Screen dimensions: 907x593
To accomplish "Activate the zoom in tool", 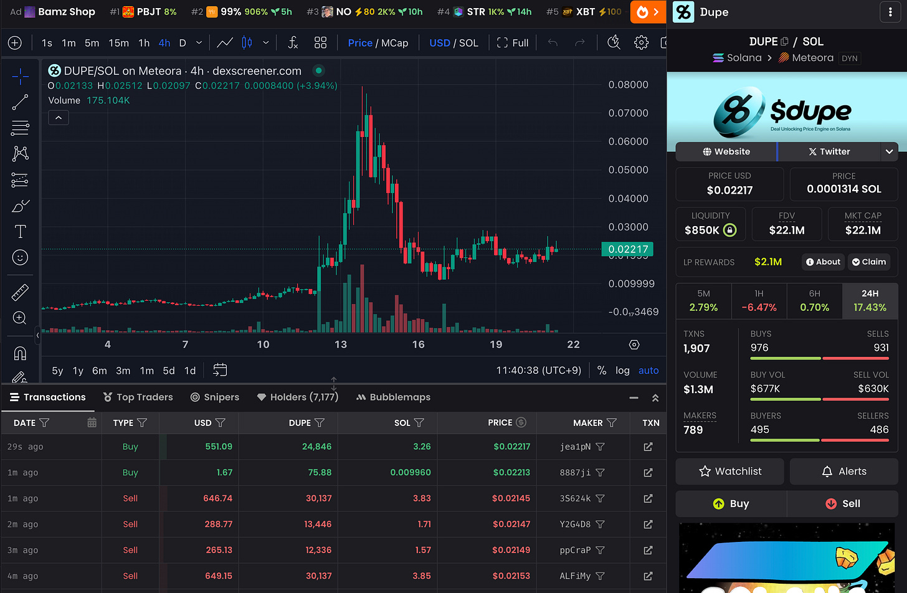I will [20, 318].
